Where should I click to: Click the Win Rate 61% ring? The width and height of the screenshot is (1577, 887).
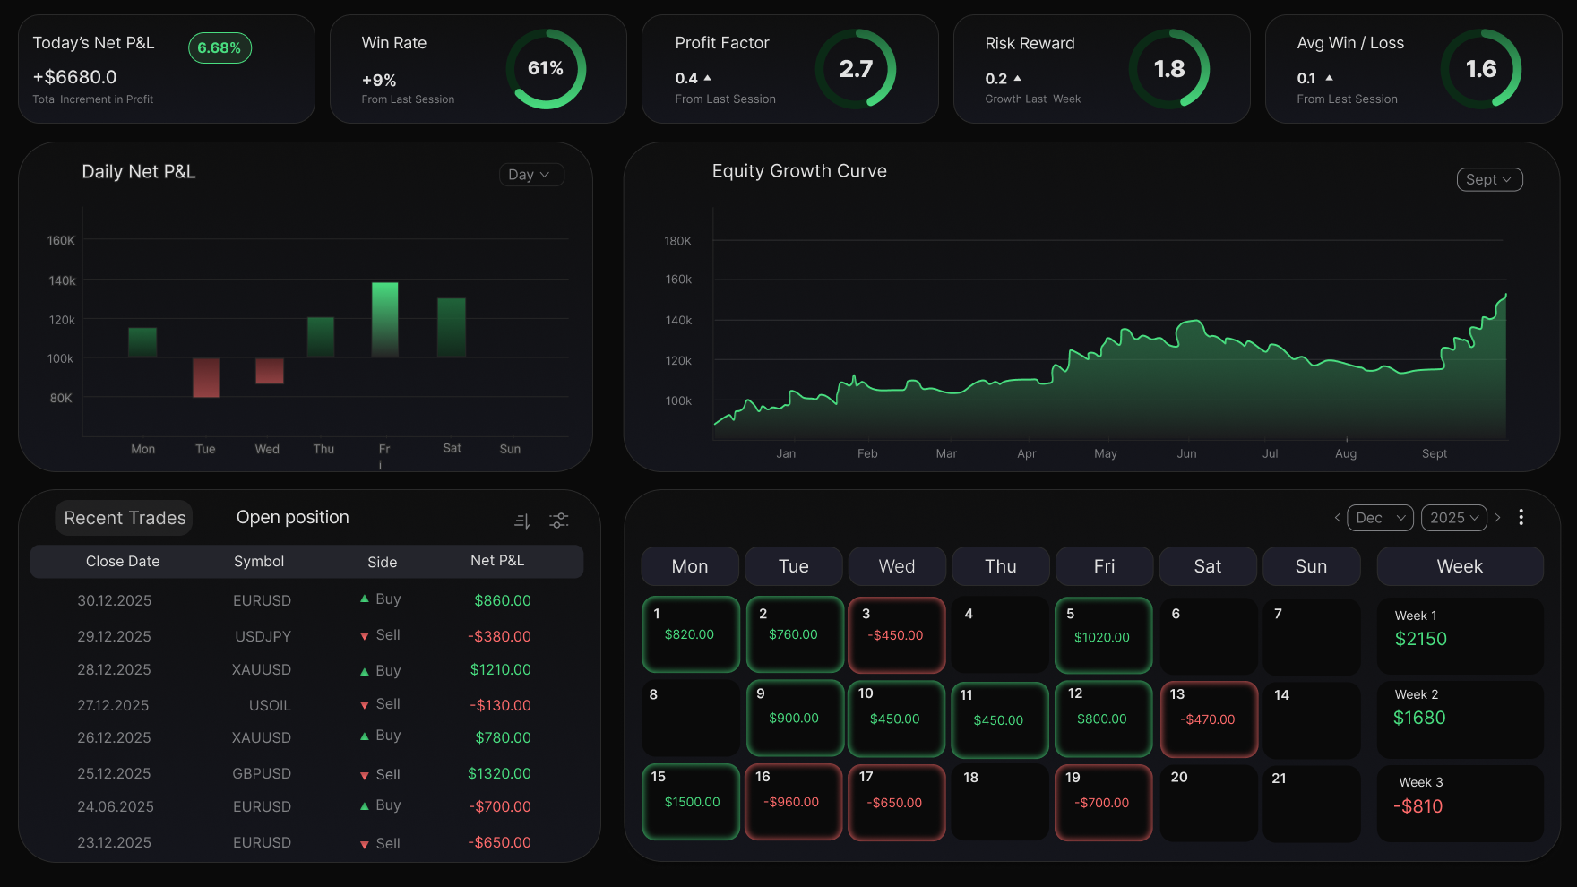546,69
